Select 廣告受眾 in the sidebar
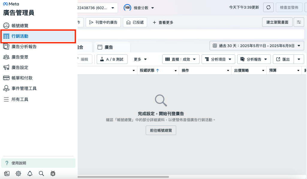Screen dimensions: 307x179 tap(20, 57)
